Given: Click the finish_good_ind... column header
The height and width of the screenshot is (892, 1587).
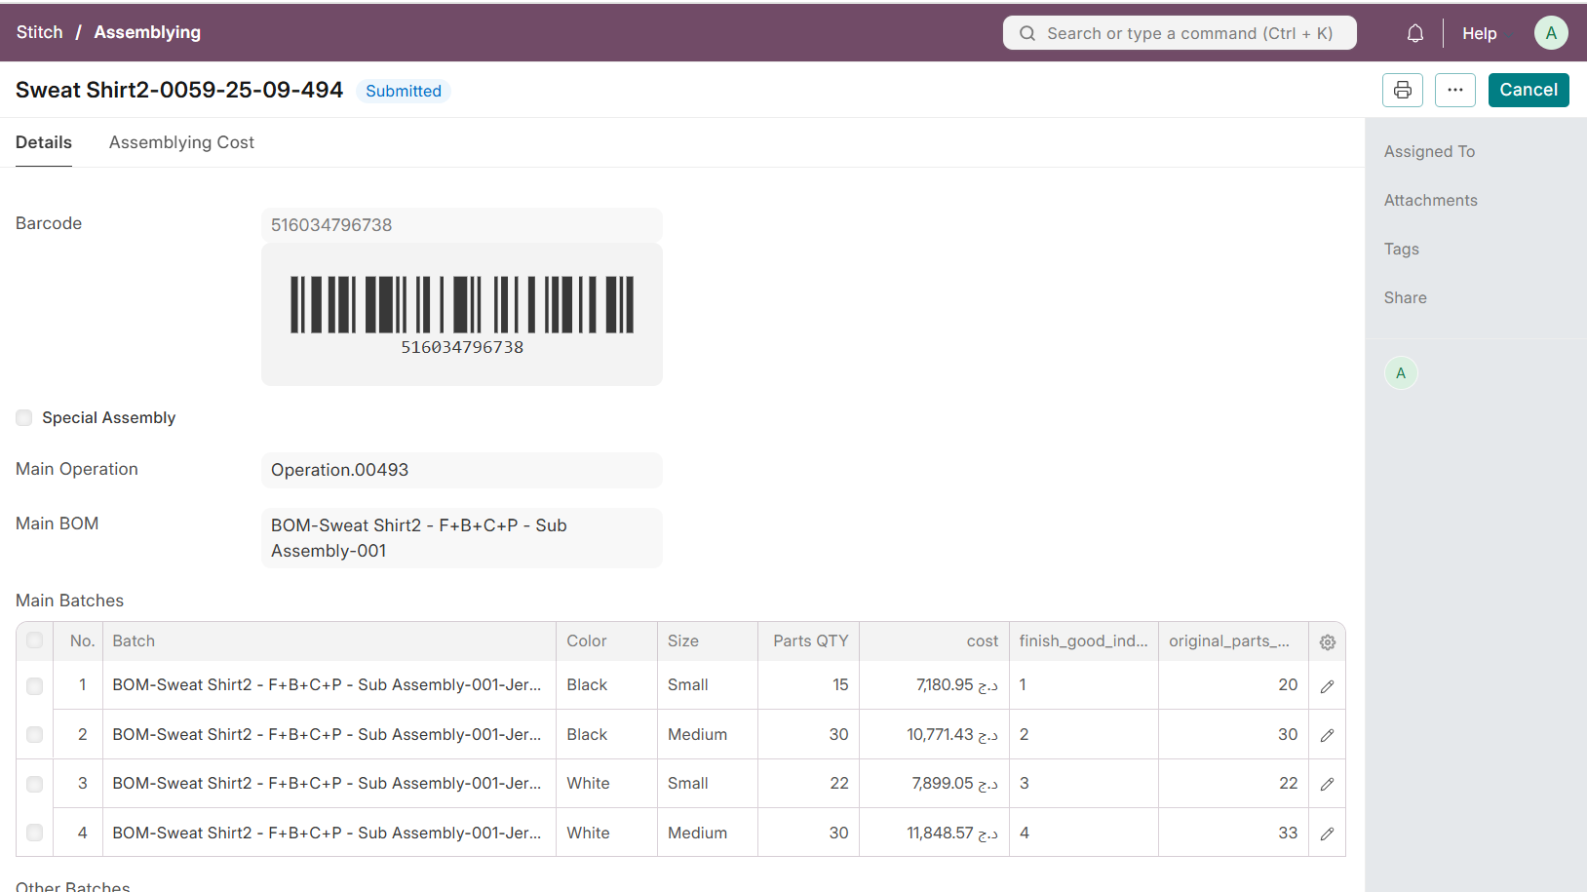Looking at the screenshot, I should click(1084, 641).
